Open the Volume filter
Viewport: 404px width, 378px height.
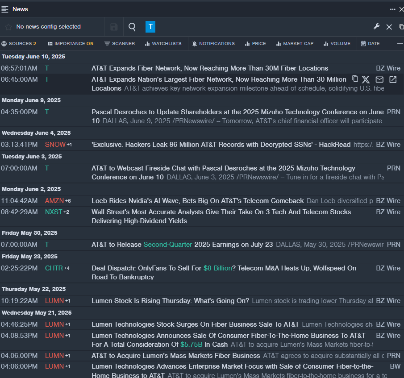(x=337, y=44)
